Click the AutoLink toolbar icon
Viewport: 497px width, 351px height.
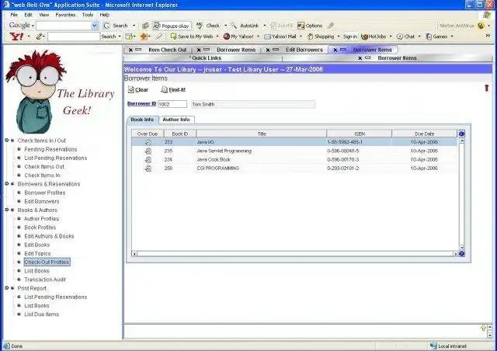(234, 26)
